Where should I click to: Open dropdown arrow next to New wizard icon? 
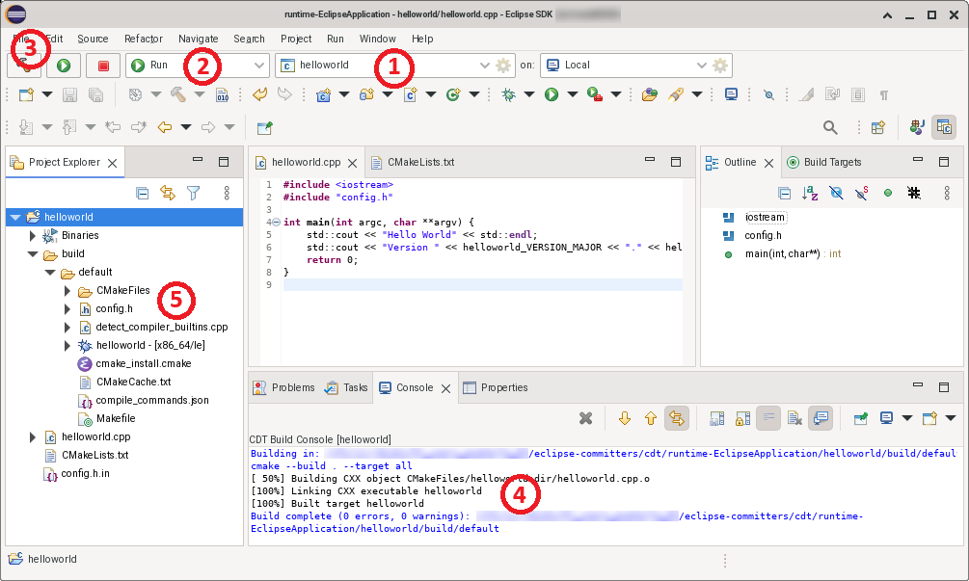click(47, 94)
